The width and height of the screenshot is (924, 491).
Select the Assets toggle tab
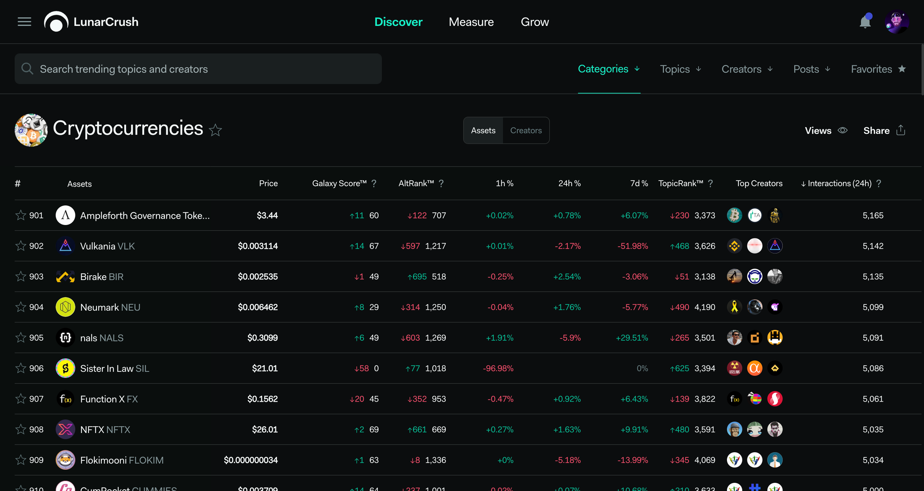(x=483, y=130)
